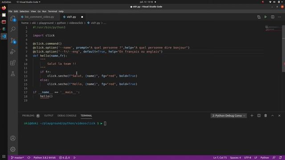Switch to the Problems panel tab
The width and height of the screenshot is (285, 160).
point(31,116)
